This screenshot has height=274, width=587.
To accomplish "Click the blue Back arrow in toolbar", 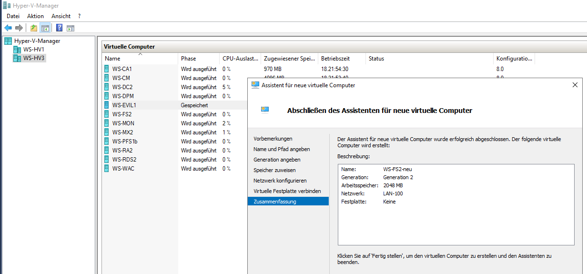I will 8,28.
